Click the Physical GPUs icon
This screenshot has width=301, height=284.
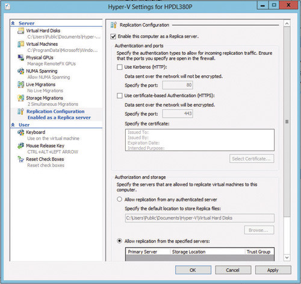pos(20,58)
